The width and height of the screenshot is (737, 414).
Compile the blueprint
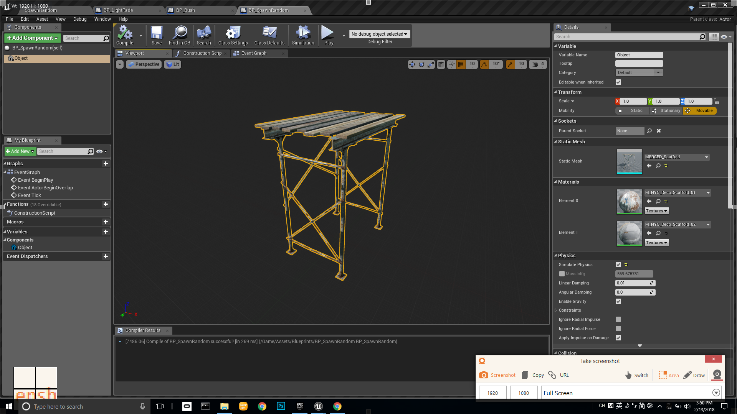point(125,35)
